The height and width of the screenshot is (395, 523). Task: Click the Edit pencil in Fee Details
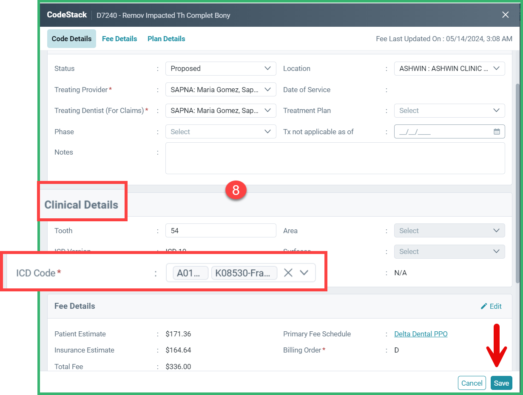pyautogui.click(x=491, y=306)
